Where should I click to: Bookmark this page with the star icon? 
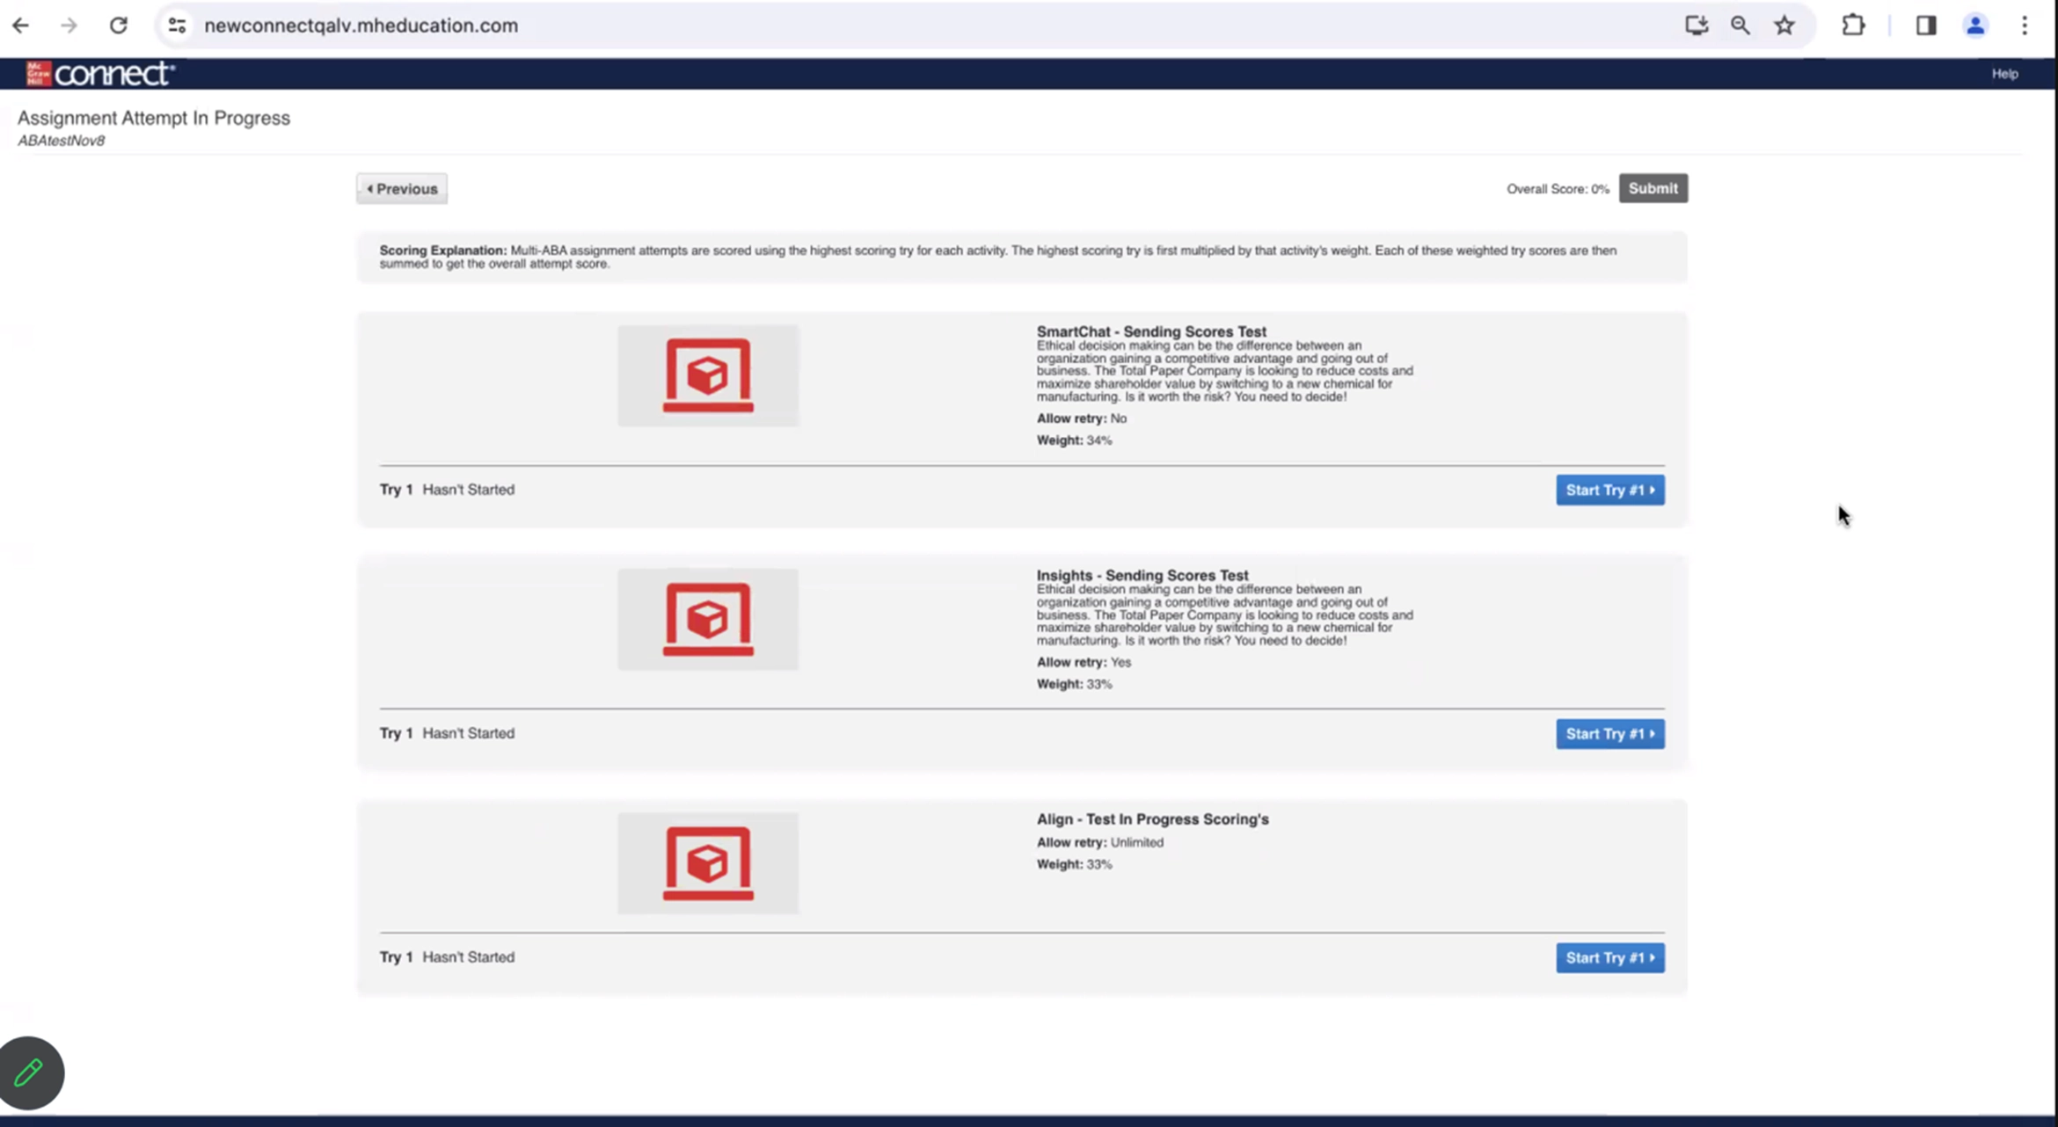point(1784,25)
